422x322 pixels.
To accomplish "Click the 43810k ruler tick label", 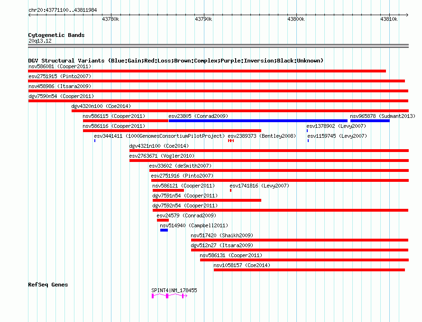I will [x=389, y=19].
